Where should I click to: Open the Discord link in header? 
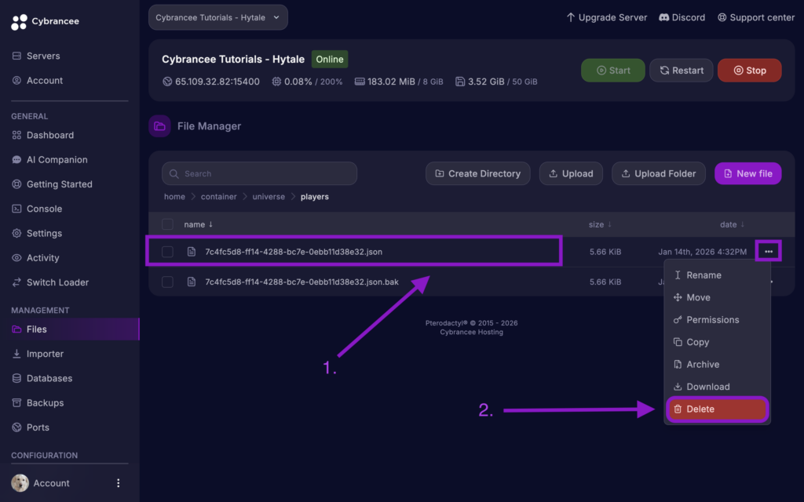pyautogui.click(x=682, y=17)
